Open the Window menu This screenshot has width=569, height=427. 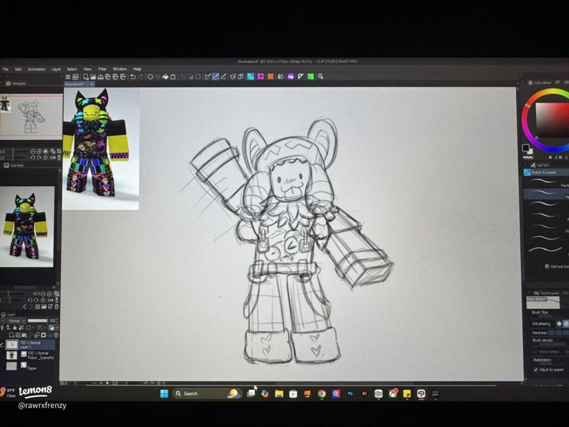pos(119,69)
